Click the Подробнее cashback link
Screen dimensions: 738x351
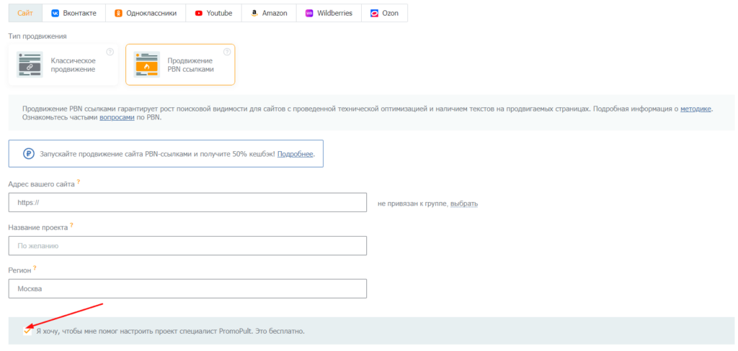[x=295, y=154]
